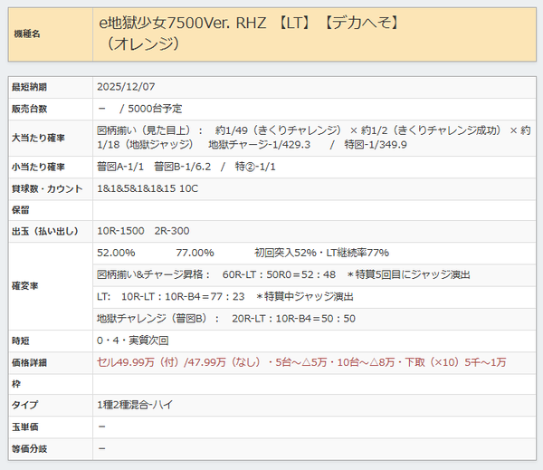Click the 確変率 row label
The image size is (543, 470).
pos(25,286)
